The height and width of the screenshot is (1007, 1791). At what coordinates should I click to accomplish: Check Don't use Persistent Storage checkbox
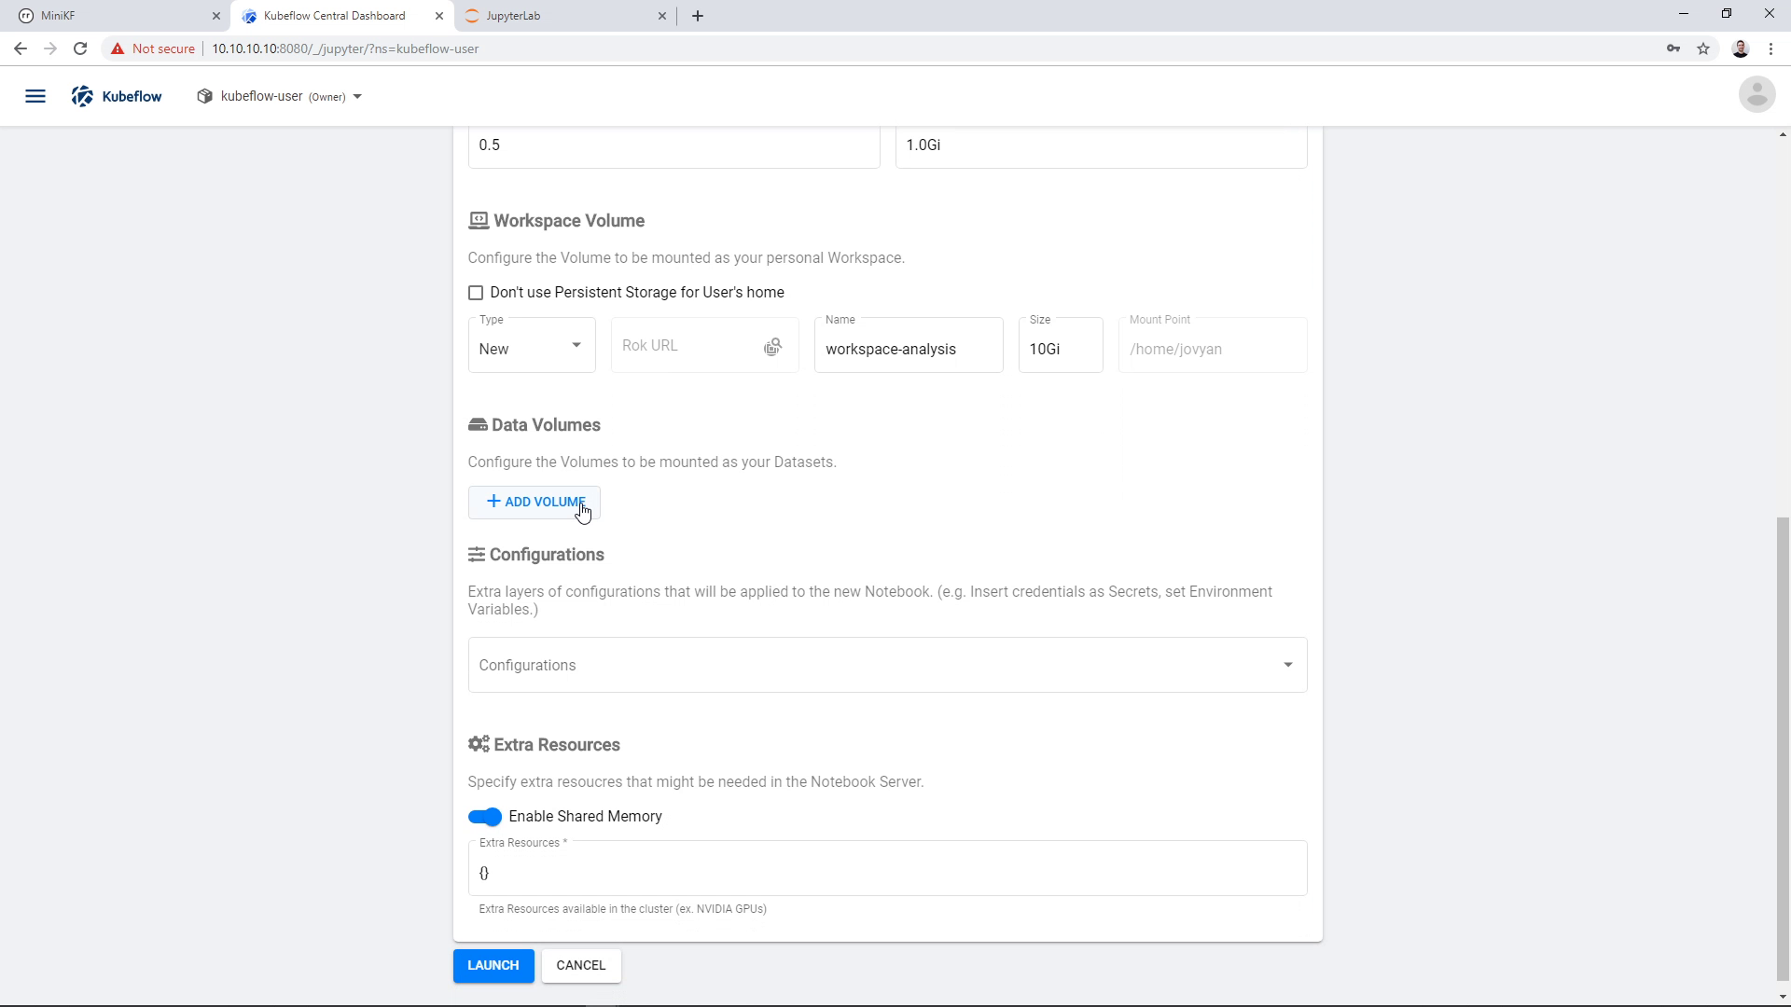[x=476, y=293]
